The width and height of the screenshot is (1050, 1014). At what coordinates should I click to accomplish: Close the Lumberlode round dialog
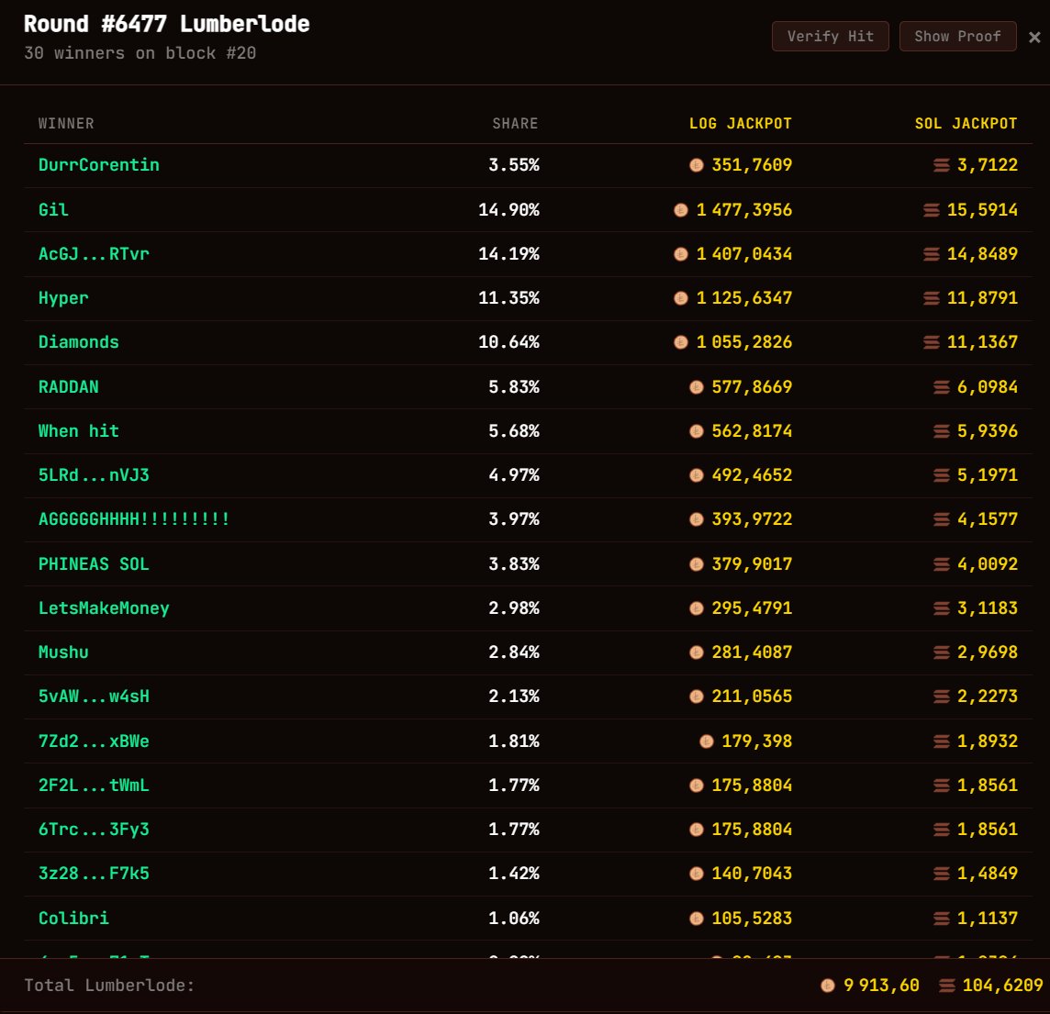click(x=1034, y=38)
